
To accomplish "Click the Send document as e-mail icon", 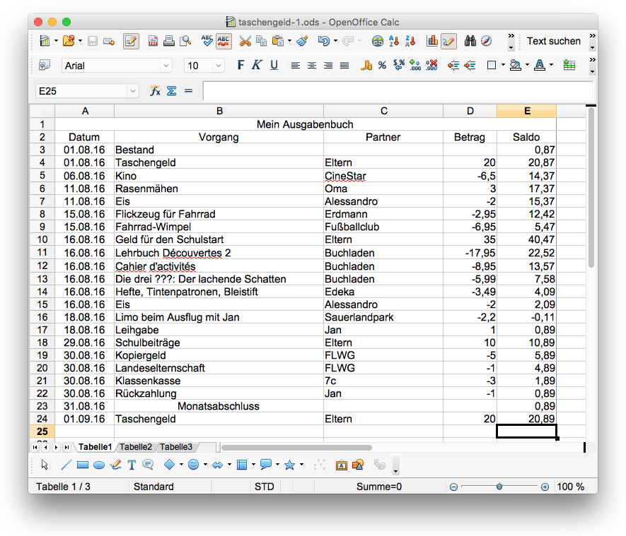I will tap(109, 41).
